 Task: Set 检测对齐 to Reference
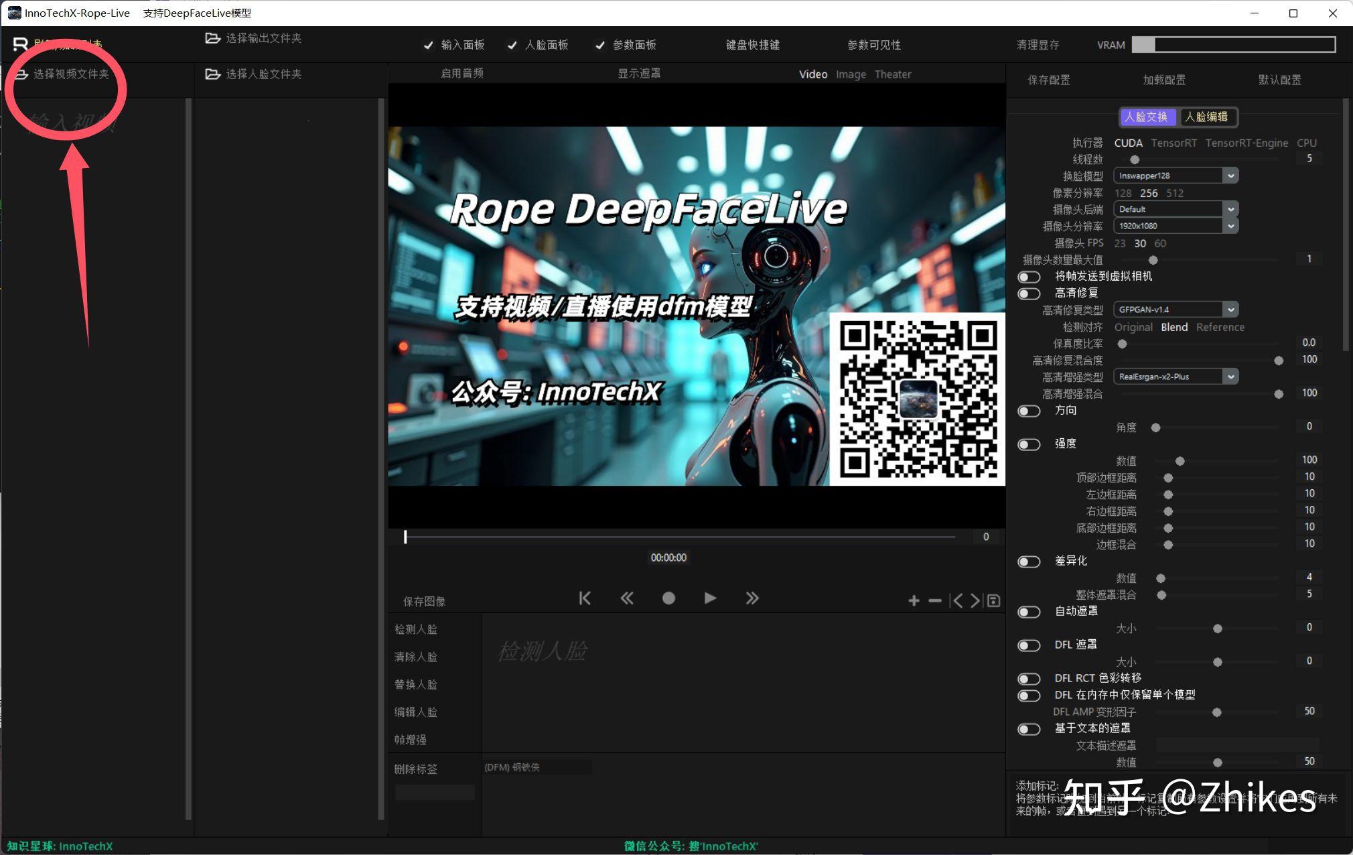click(1220, 327)
